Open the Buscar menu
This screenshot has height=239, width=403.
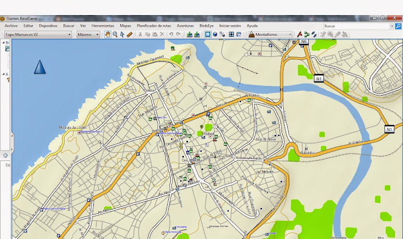pyautogui.click(x=69, y=26)
